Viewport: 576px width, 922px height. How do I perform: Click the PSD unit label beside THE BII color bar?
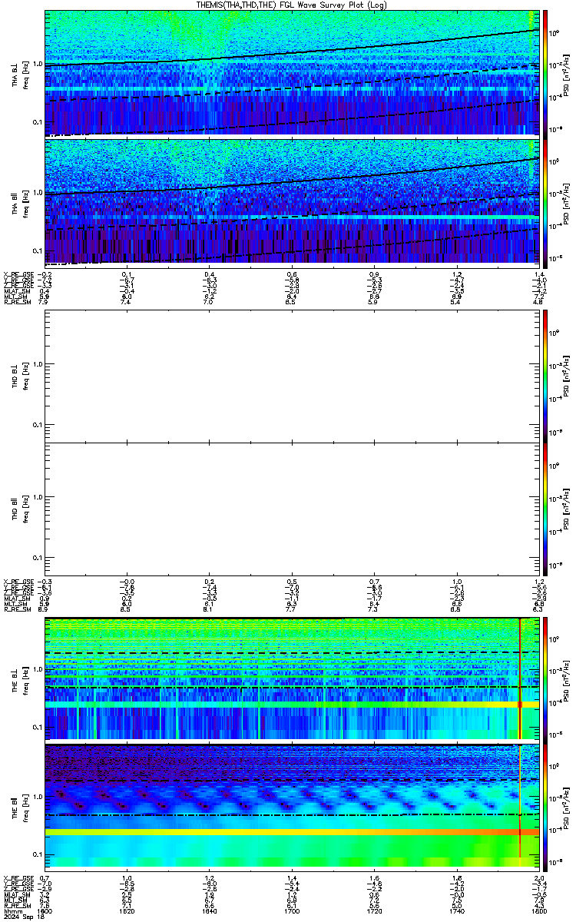point(565,807)
